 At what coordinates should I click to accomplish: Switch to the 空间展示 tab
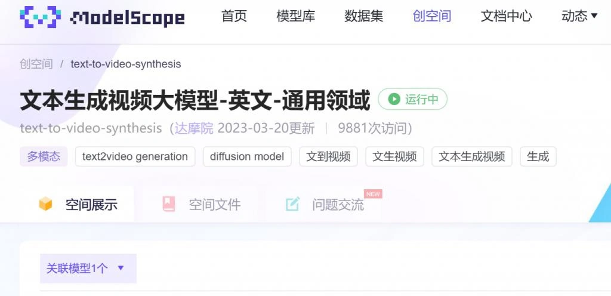pyautogui.click(x=78, y=204)
